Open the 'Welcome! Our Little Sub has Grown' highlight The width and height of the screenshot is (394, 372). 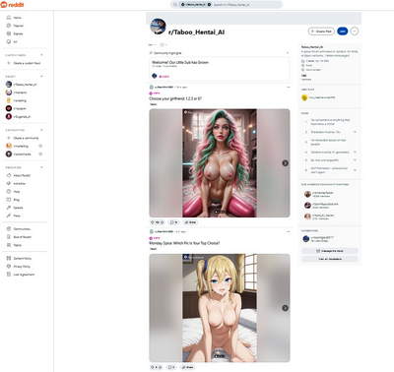pos(180,62)
